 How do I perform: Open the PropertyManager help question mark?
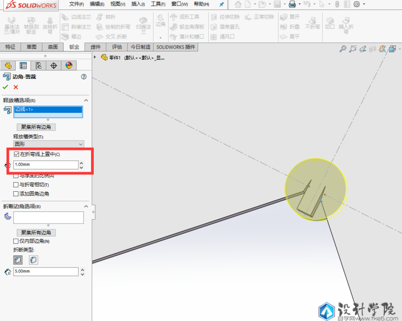click(x=84, y=77)
